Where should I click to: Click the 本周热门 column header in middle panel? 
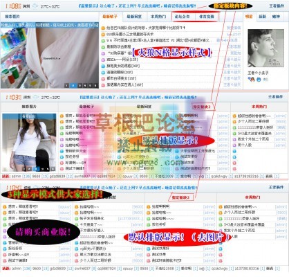point(259,107)
